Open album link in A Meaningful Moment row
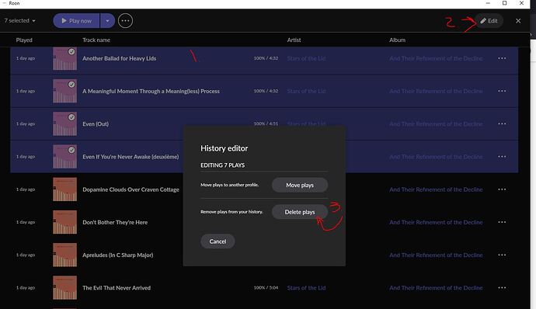 436,92
